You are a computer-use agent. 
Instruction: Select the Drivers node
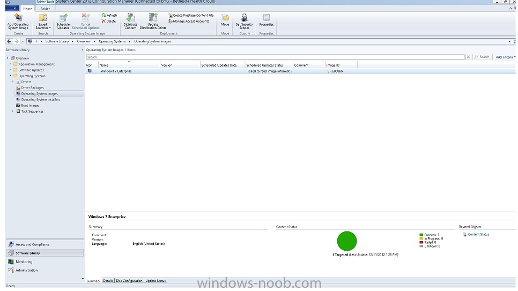(26, 82)
